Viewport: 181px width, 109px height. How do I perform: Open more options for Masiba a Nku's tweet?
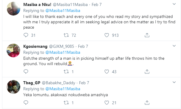pyautogui.click(x=174, y=4)
